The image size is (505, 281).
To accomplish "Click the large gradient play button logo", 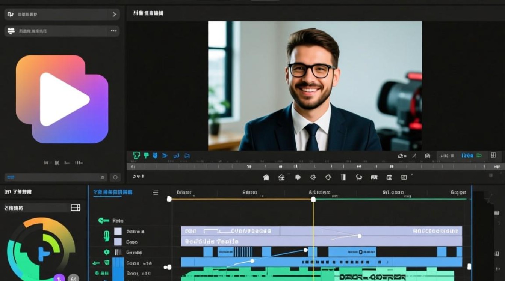I will click(x=62, y=99).
